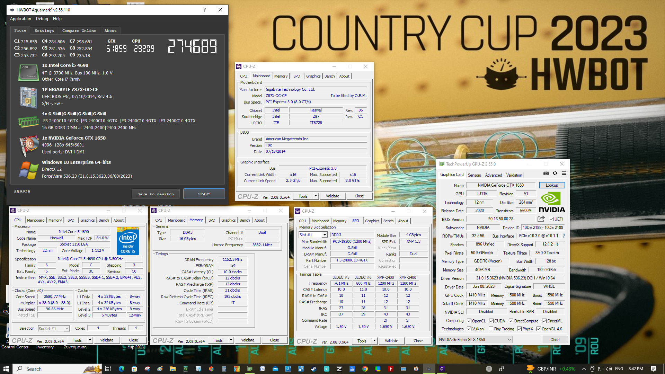665x374 pixels.
Task: Expand Tools arrow in CPU-Z Memory window
Action: pos(231,340)
